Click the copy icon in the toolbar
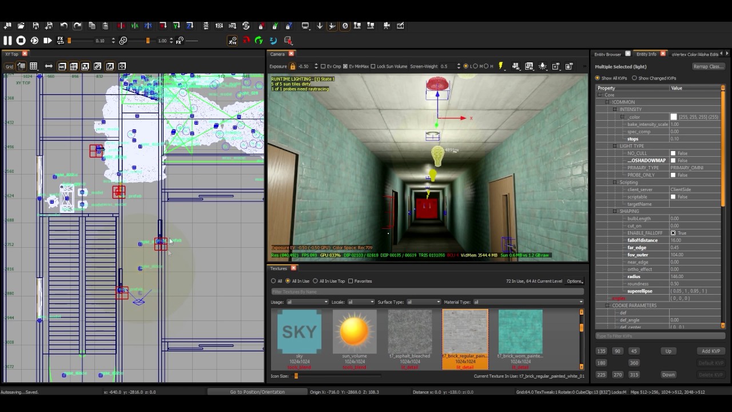 [x=91, y=26]
